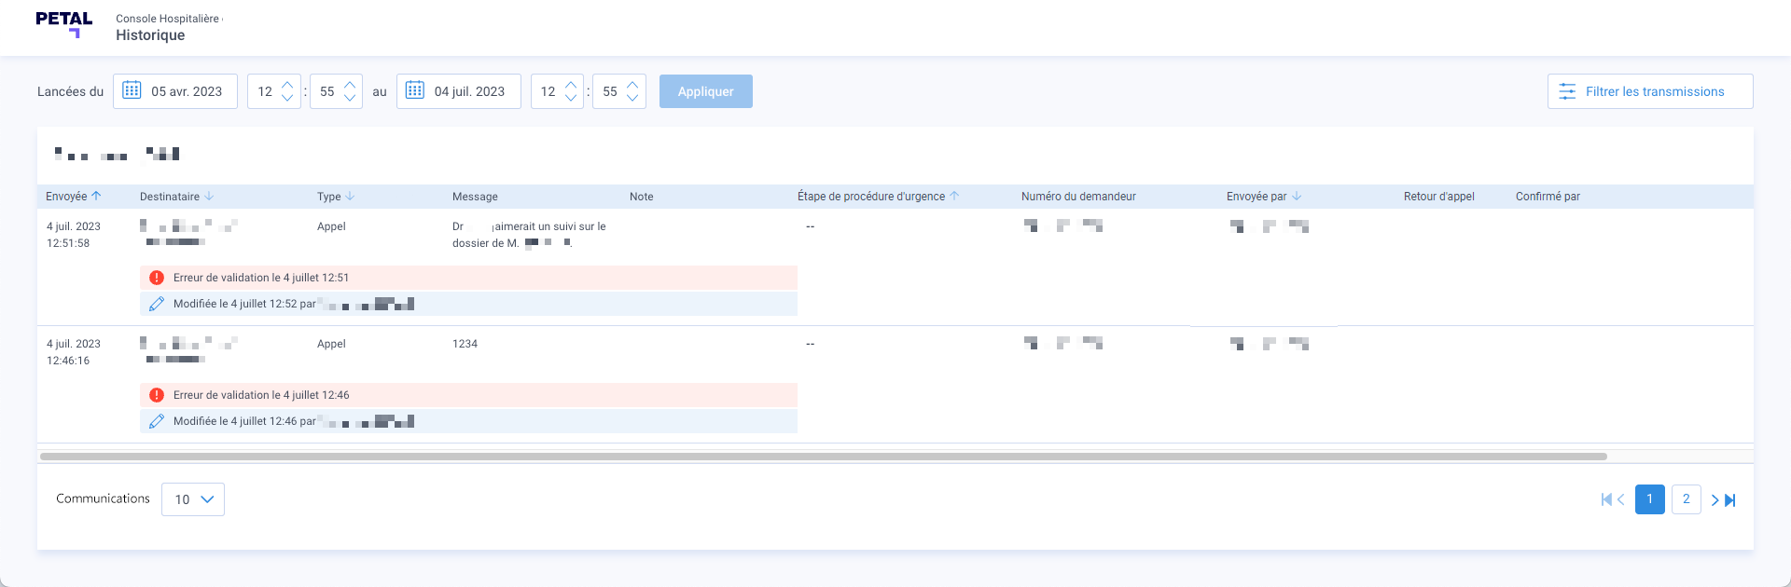Click the PETAL logo
This screenshot has width=1791, height=587.
[64, 25]
